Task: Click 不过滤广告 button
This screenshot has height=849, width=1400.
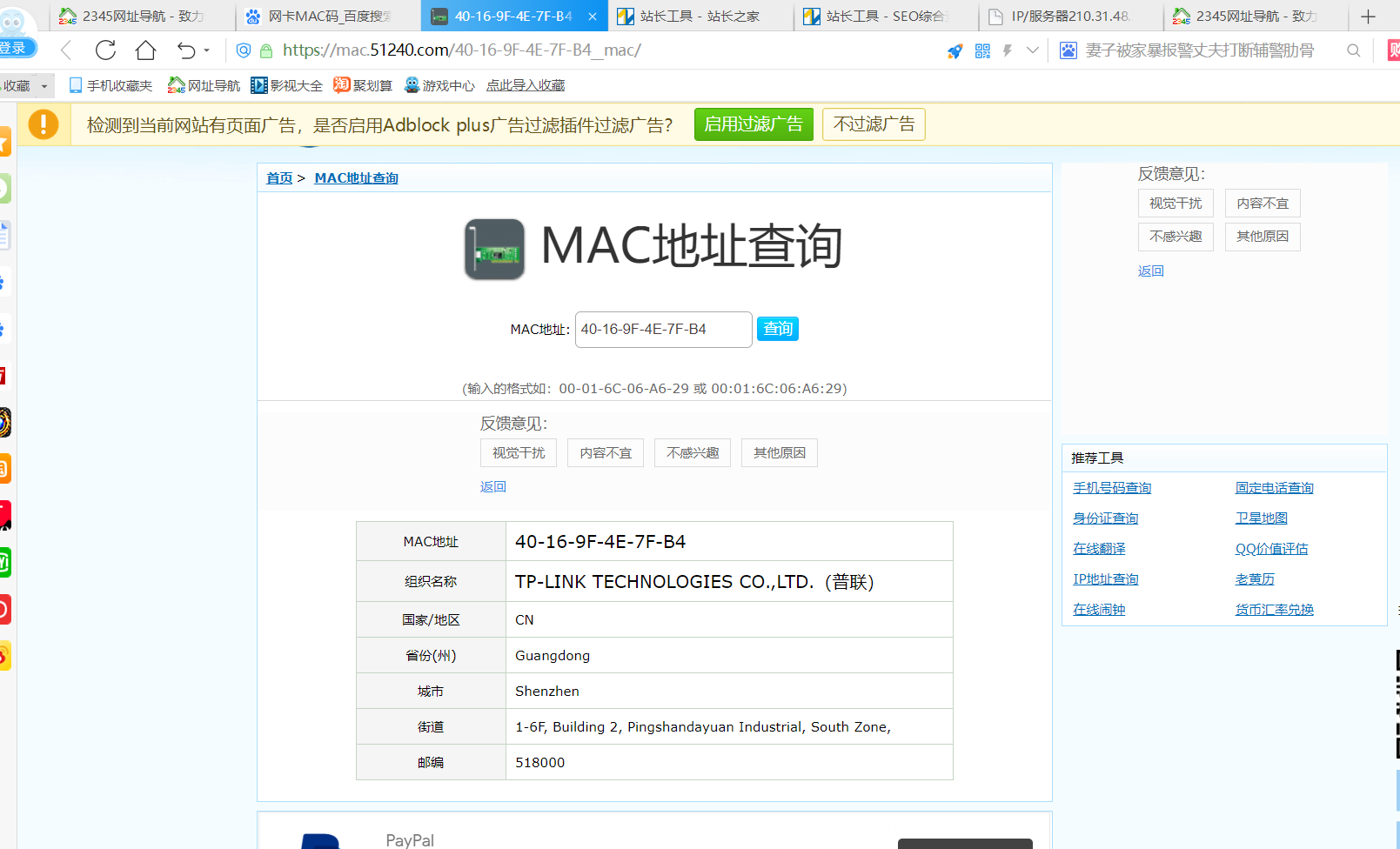Action: coord(874,124)
